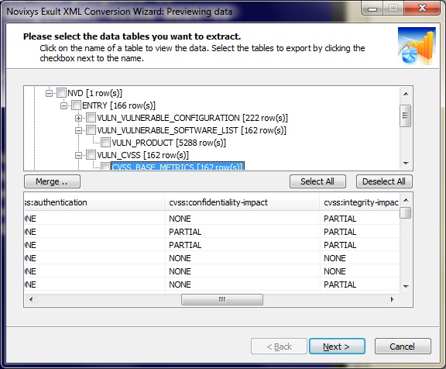Click the cvss:authentication column header
Image resolution: width=446 pixels, height=369 pixels.
click(x=94, y=202)
